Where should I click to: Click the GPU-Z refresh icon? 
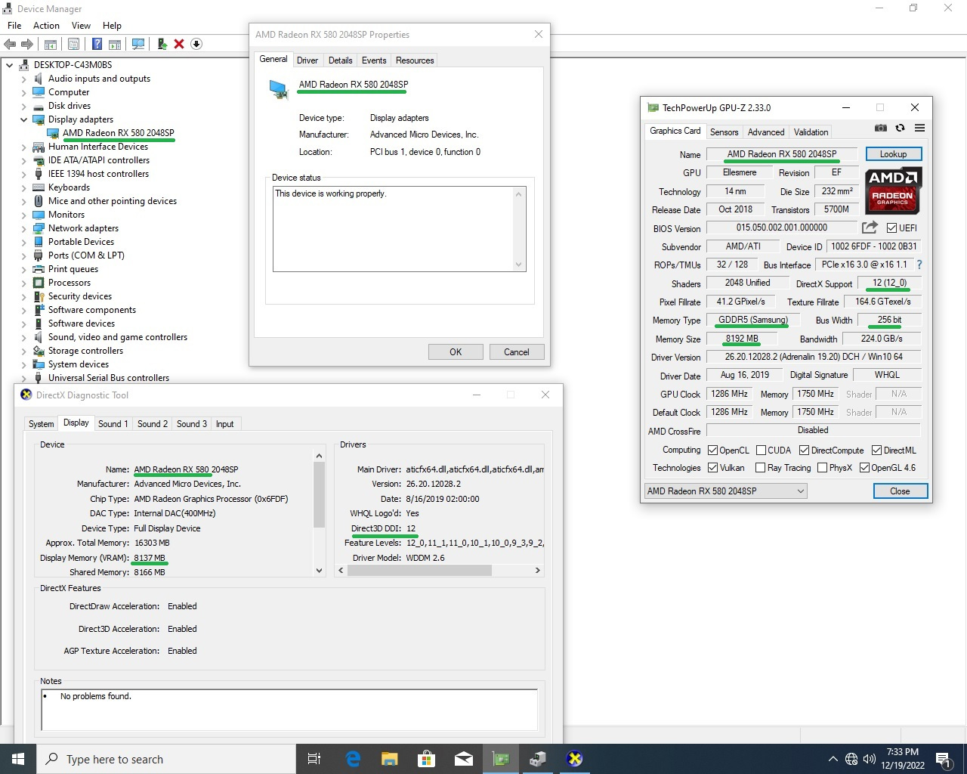pos(900,128)
